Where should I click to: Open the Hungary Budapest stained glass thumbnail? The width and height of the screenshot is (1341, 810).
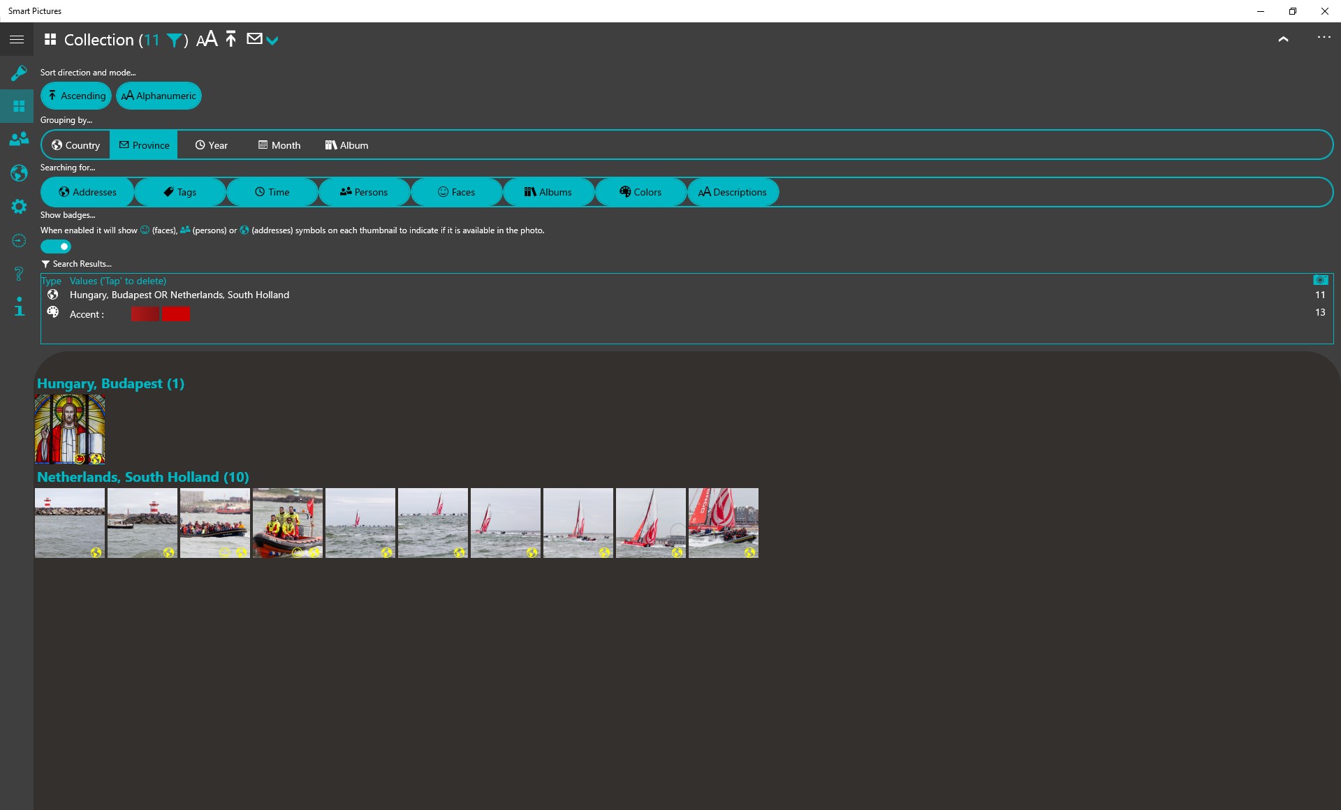(x=70, y=429)
